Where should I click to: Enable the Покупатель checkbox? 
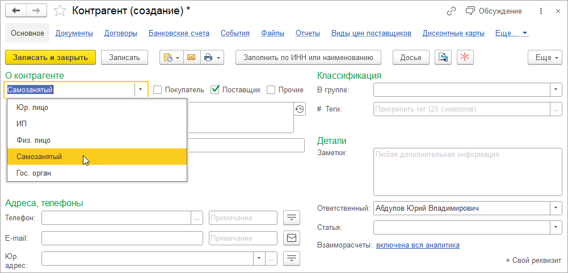(x=158, y=89)
